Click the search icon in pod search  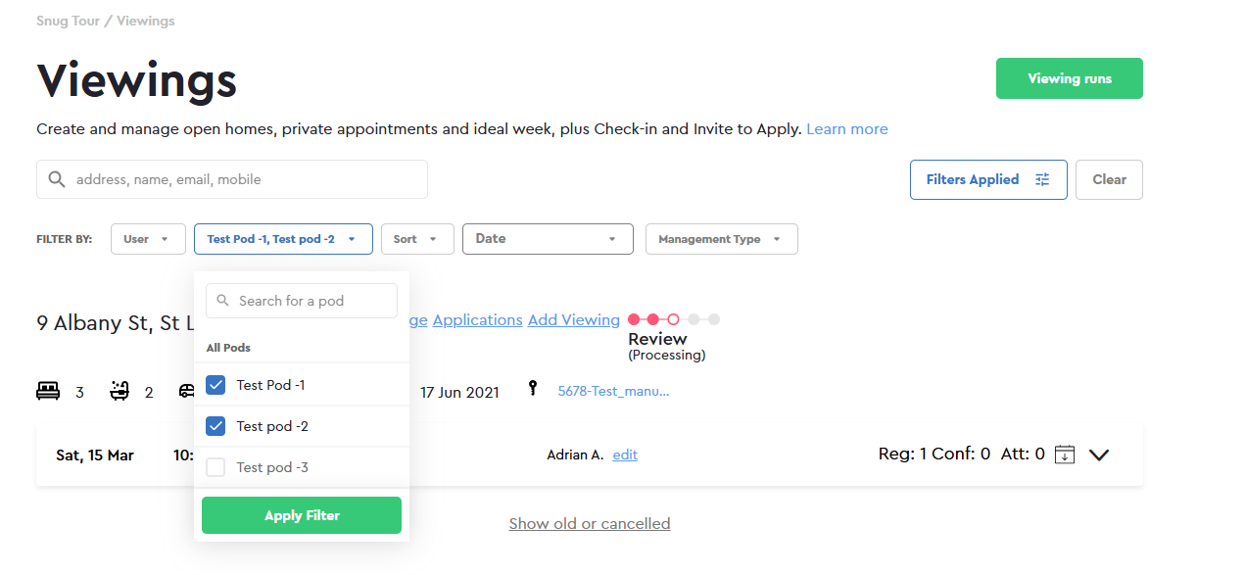click(223, 301)
